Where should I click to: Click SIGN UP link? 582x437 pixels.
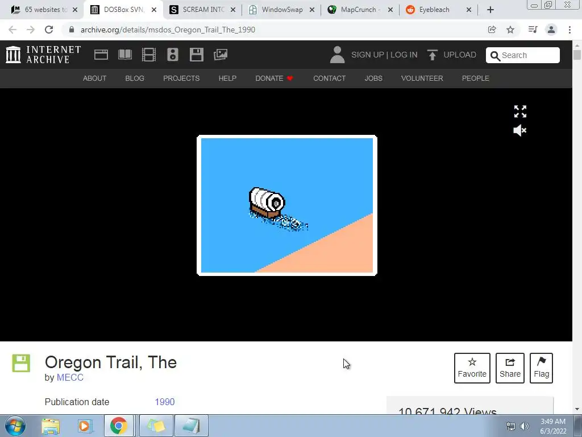point(368,55)
